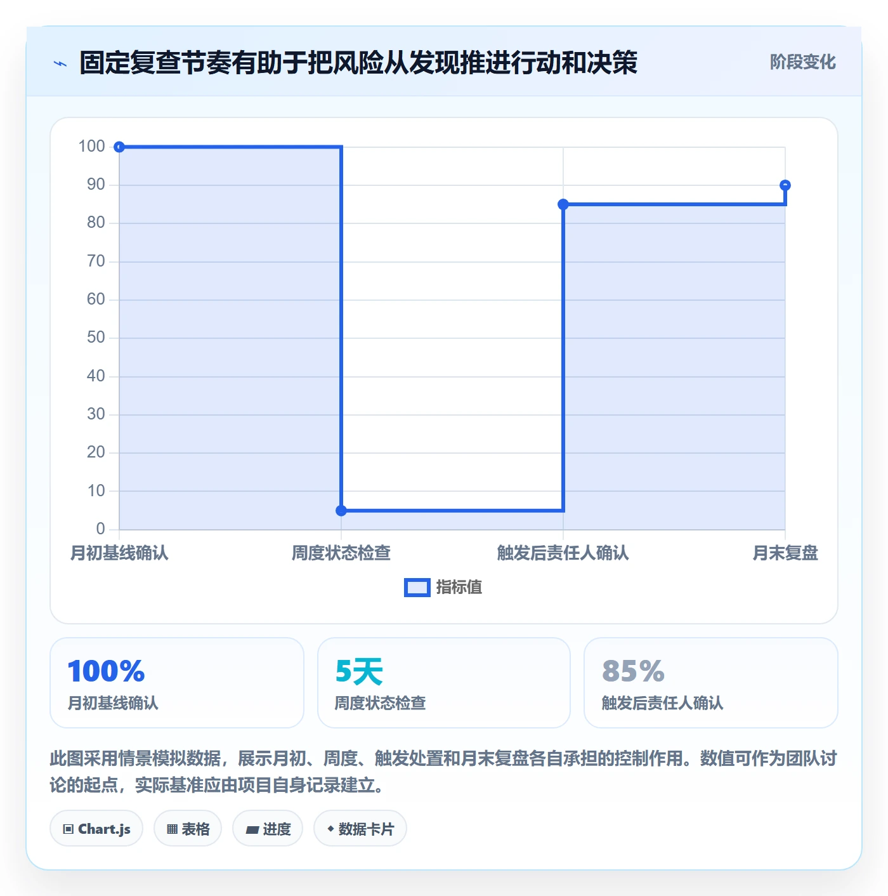
Task: Select the data point at 周度状态检查 (5)
Action: click(x=341, y=511)
